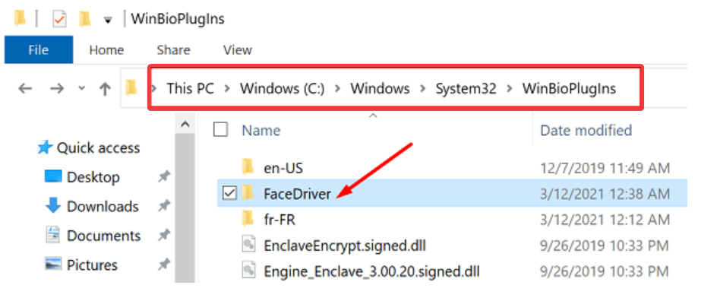Select EnclaveEncrypt.signed.dll file icon
This screenshot has width=717, height=301.
(248, 246)
